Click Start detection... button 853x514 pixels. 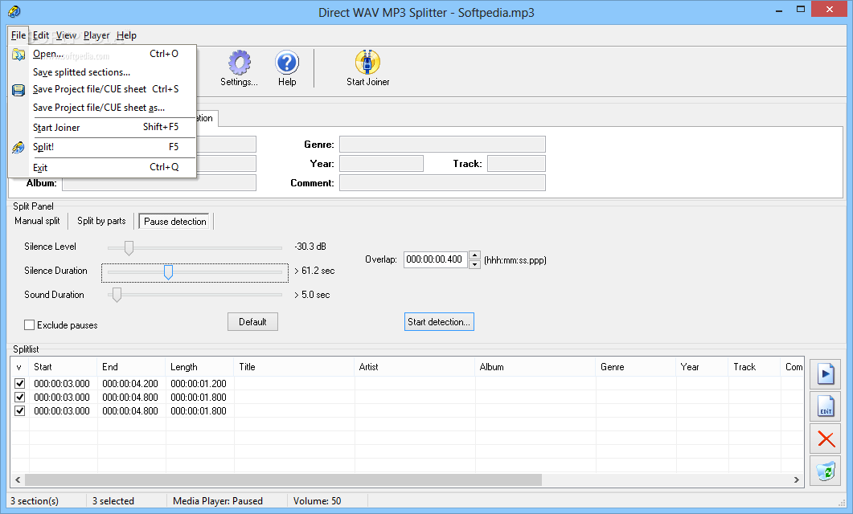tap(439, 322)
